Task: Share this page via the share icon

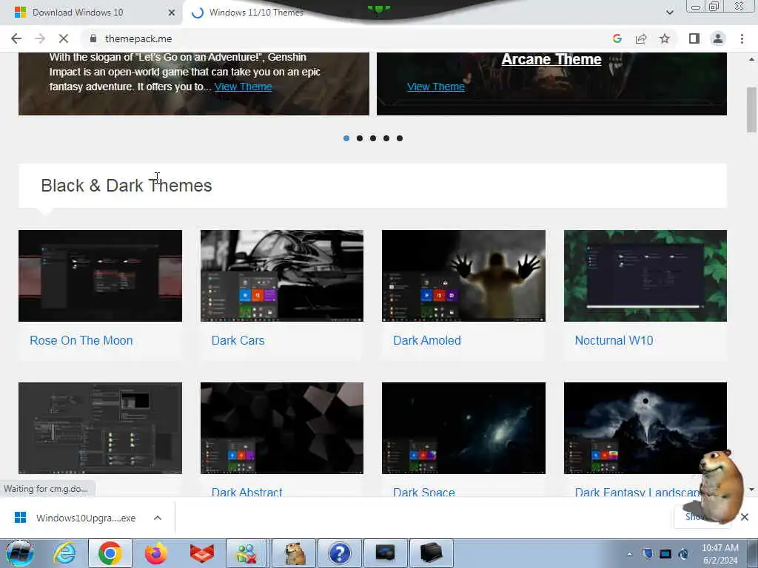Action: [x=641, y=38]
